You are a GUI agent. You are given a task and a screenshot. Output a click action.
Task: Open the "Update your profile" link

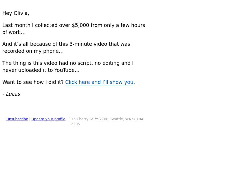tap(48, 119)
